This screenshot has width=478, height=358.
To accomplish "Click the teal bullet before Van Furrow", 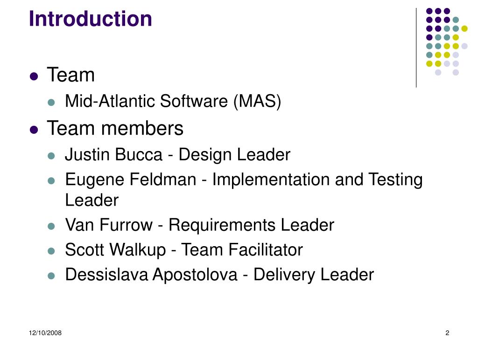I will coord(51,226).
